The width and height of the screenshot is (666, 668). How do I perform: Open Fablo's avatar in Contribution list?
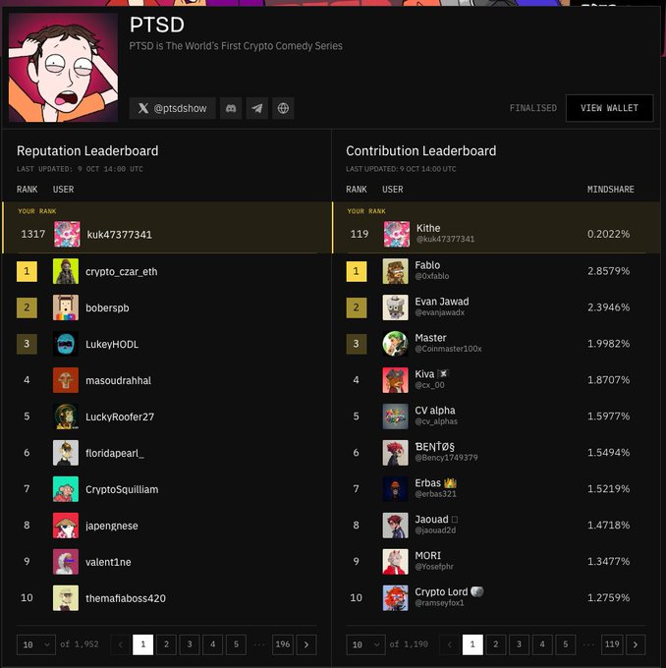coord(396,271)
